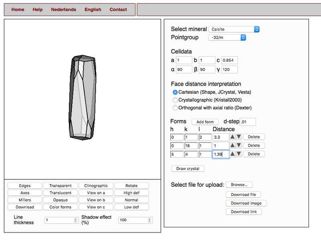This screenshot has height=243, width=321.
Task: Click Rotate button
Action: click(132, 185)
